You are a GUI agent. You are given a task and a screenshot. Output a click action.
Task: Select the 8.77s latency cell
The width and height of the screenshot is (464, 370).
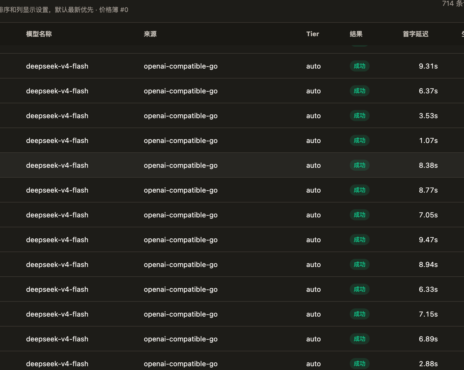(x=428, y=190)
